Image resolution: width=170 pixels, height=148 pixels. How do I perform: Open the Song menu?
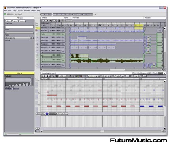point(14,11)
